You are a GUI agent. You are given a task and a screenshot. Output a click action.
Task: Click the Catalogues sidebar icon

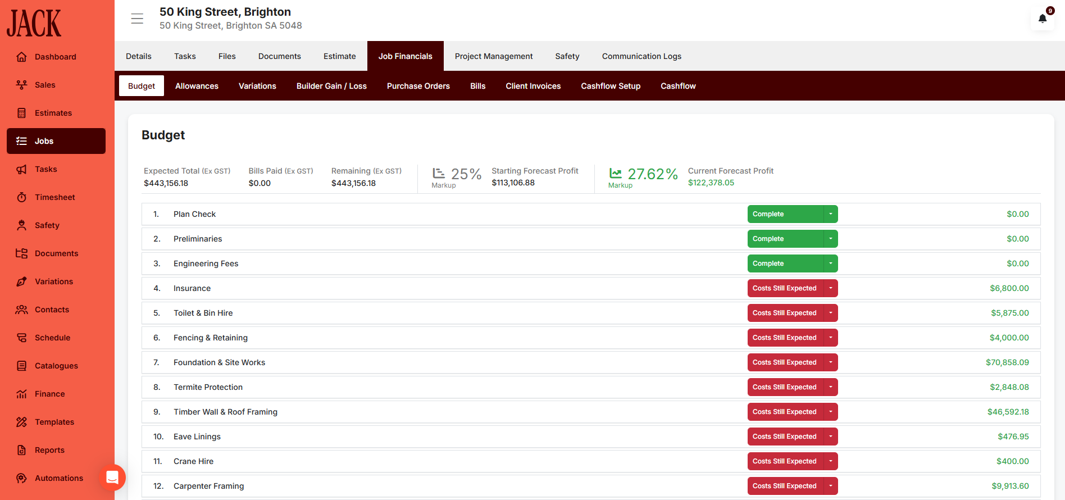click(x=21, y=366)
